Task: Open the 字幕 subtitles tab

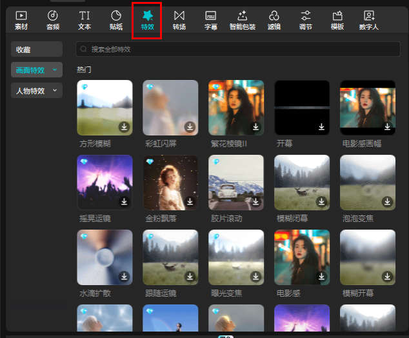Action: click(211, 21)
